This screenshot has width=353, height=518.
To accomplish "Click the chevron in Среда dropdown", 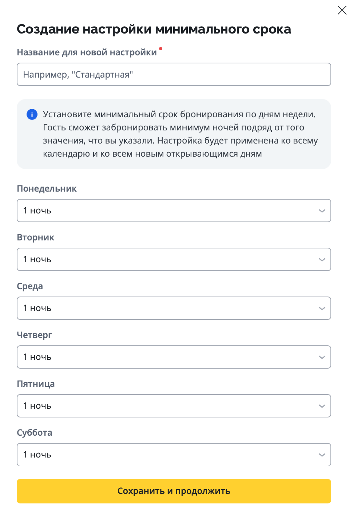I will [322, 309].
